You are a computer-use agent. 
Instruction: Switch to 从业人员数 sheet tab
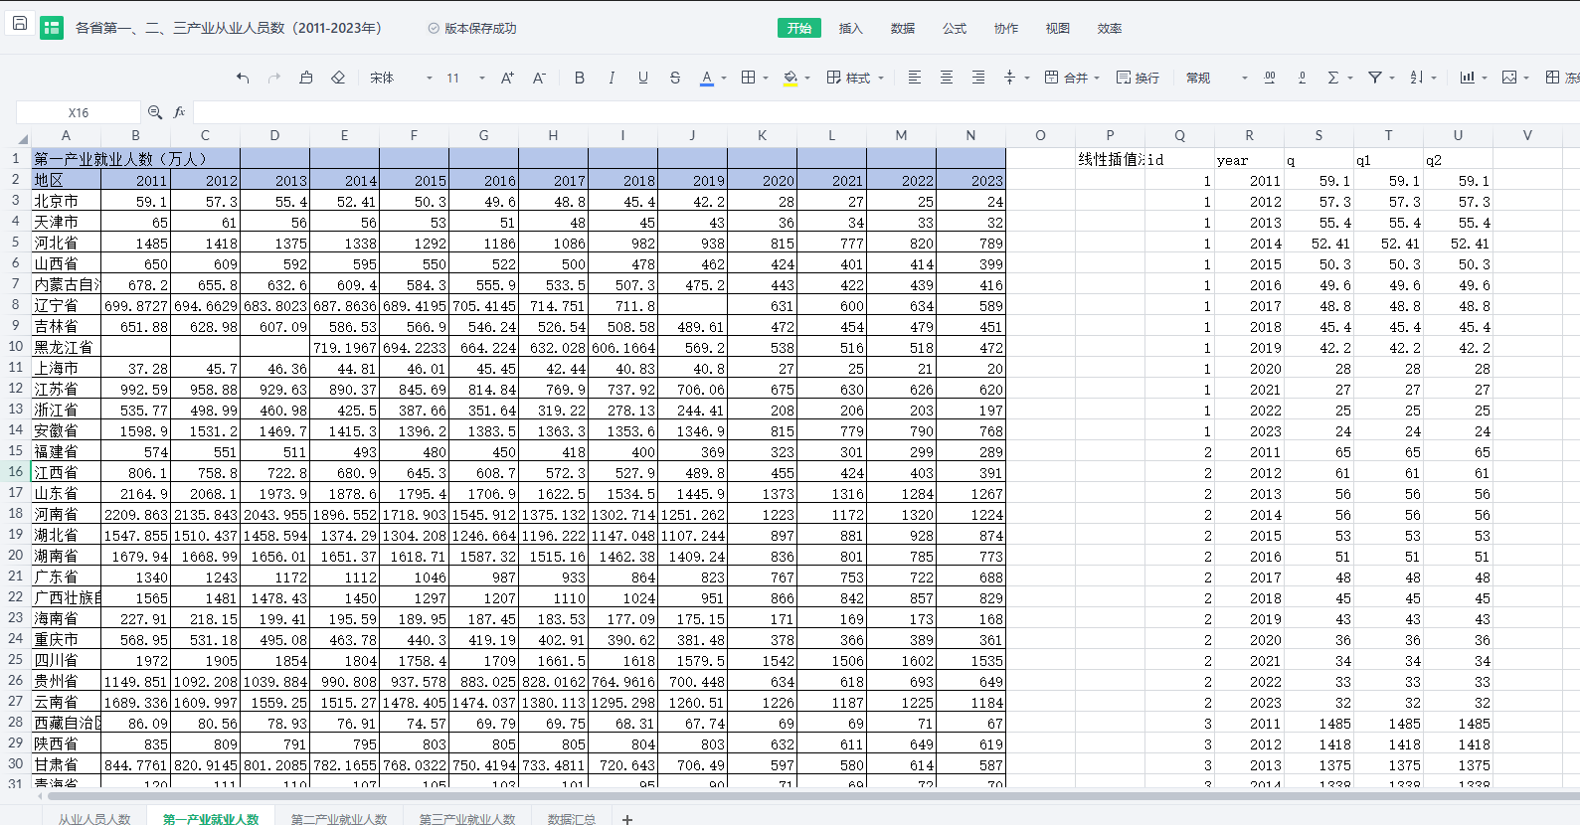coord(94,818)
